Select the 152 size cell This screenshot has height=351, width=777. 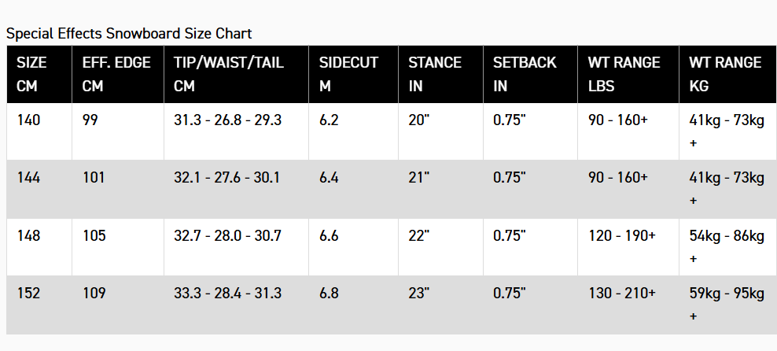click(28, 293)
